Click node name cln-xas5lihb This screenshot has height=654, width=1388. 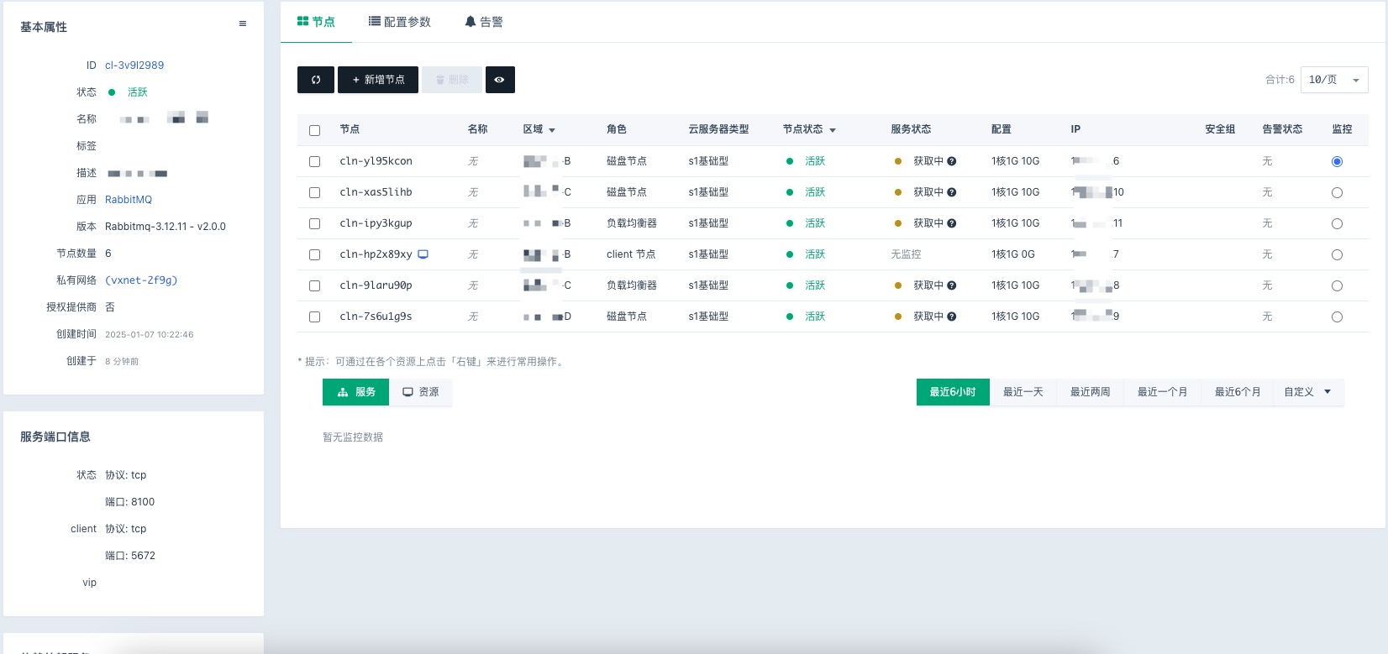pyautogui.click(x=376, y=192)
